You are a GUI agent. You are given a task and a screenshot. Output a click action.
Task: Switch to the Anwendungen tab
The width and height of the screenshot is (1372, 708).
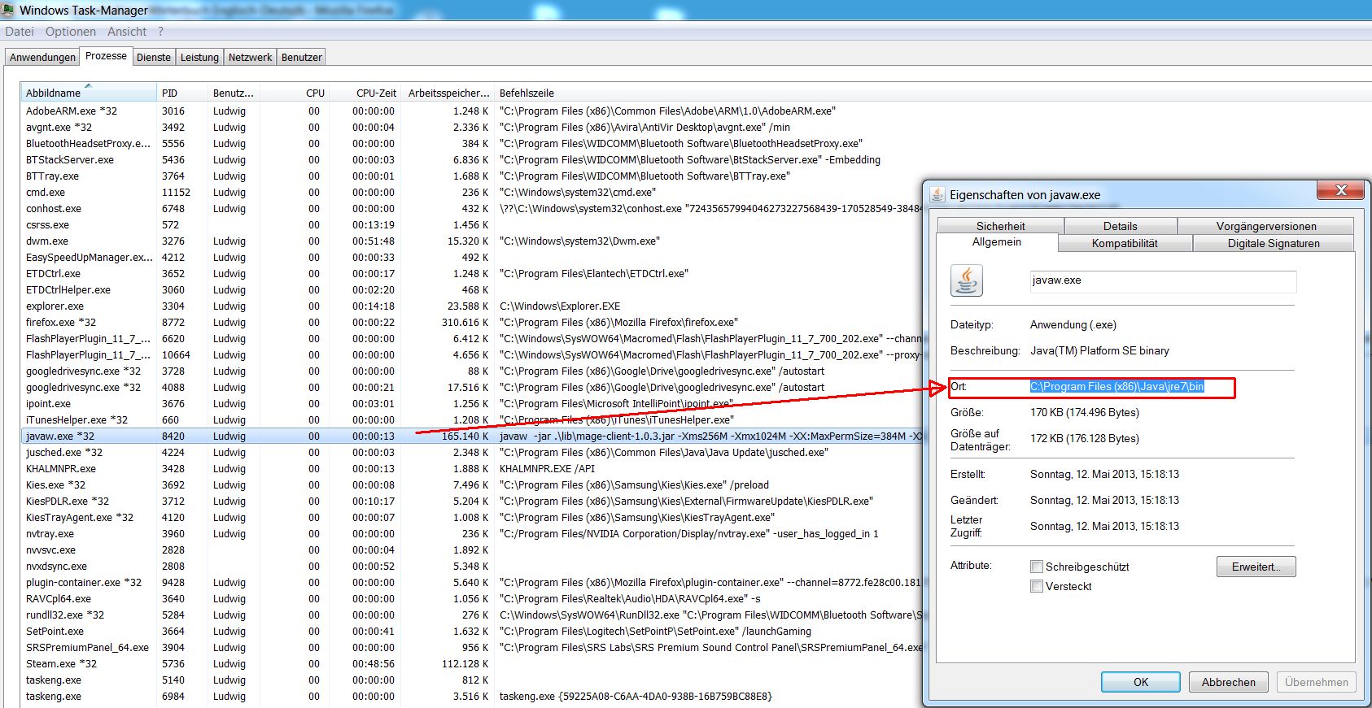tap(42, 58)
